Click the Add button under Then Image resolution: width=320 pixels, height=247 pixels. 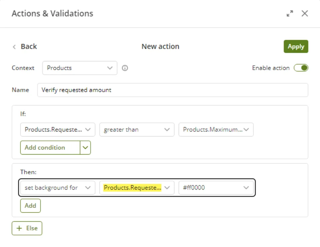click(30, 206)
